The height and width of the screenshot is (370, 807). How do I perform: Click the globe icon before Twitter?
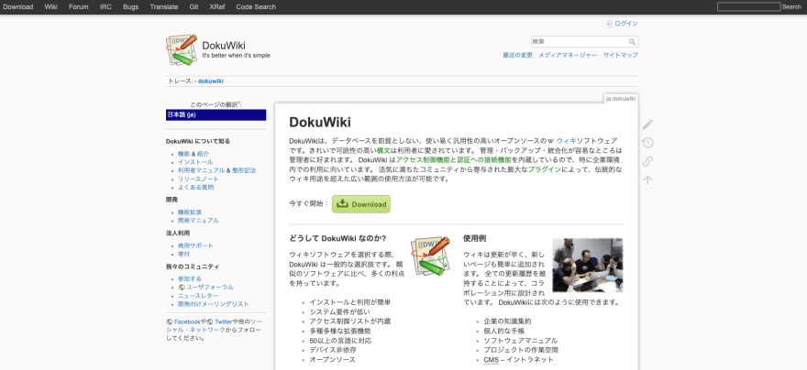tap(210, 321)
